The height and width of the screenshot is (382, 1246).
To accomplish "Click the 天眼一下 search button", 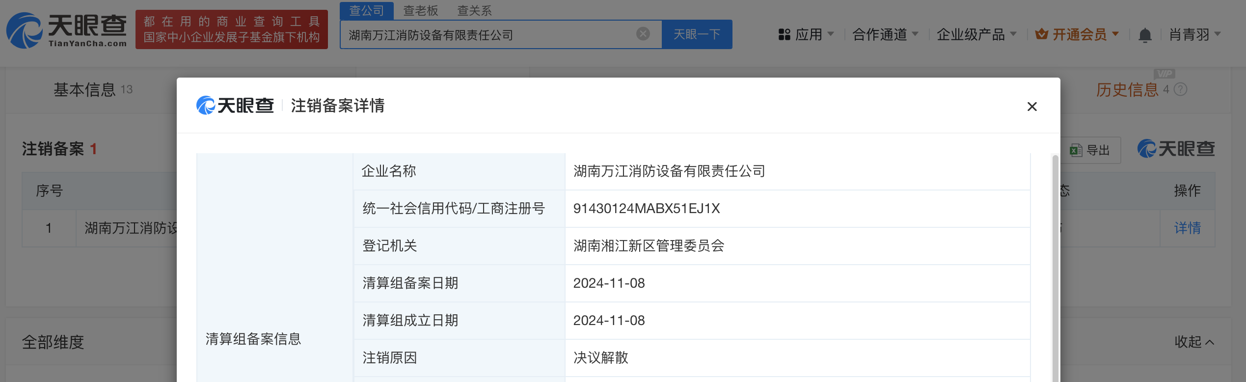I will tap(697, 34).
